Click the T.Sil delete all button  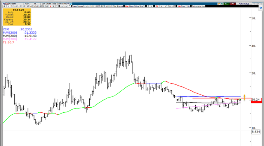pos(101,6)
